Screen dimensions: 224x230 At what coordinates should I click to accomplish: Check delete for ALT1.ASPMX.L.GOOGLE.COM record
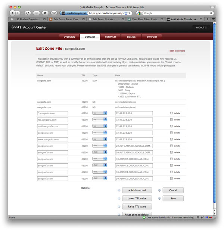pyautogui.click(x=171, y=146)
